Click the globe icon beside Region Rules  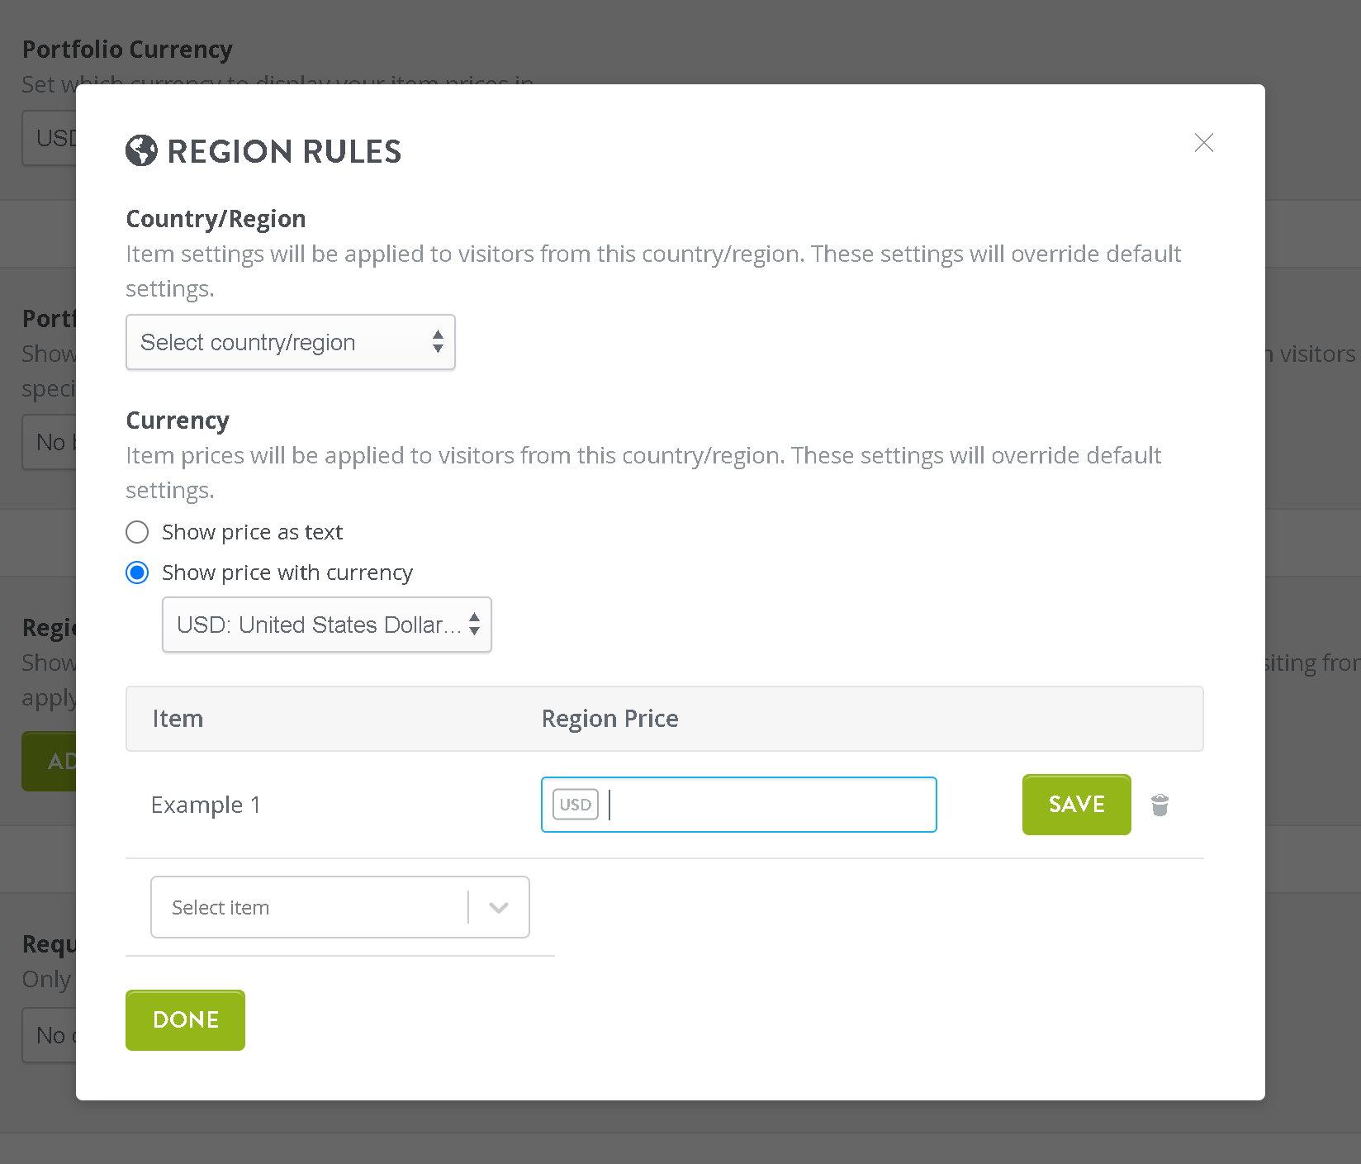141,150
